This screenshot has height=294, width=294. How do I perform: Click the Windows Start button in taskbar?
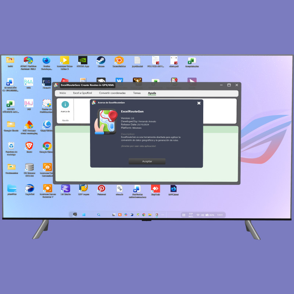coord(84,215)
